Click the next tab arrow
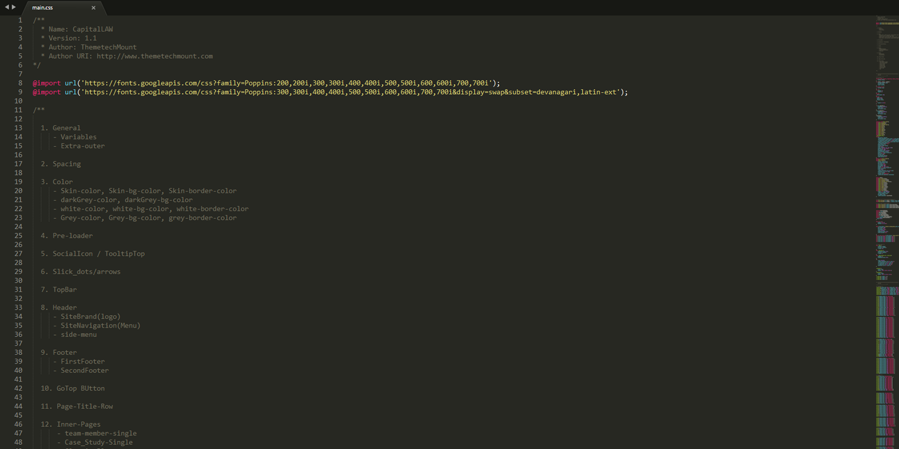This screenshot has width=899, height=449. click(x=14, y=7)
